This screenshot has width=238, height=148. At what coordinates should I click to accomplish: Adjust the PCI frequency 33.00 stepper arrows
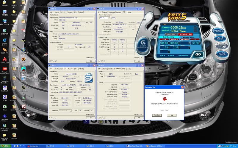click(x=200, y=43)
